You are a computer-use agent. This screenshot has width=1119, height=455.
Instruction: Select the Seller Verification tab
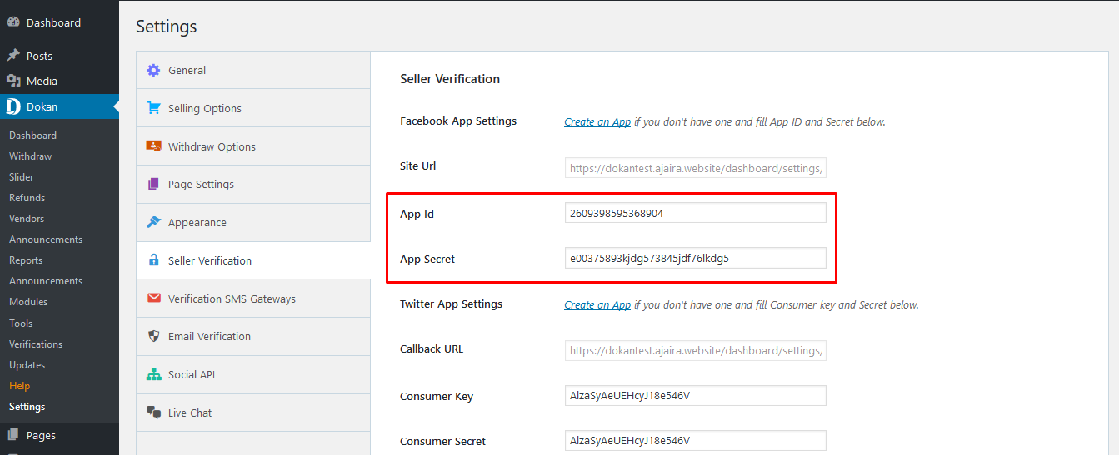click(253, 260)
